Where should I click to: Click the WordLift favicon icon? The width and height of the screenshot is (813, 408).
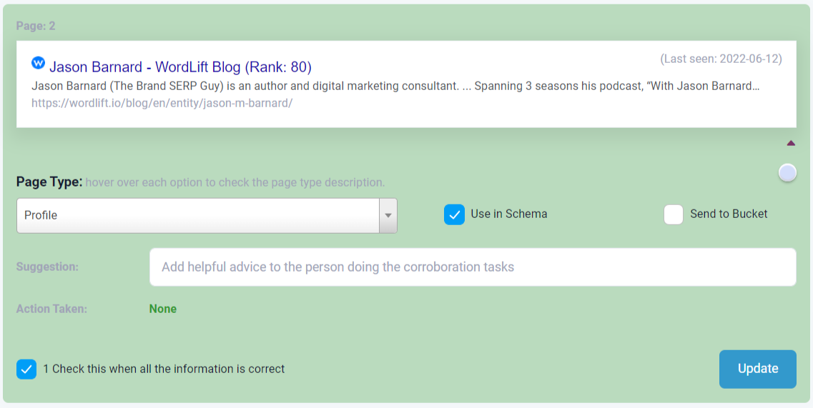[39, 63]
